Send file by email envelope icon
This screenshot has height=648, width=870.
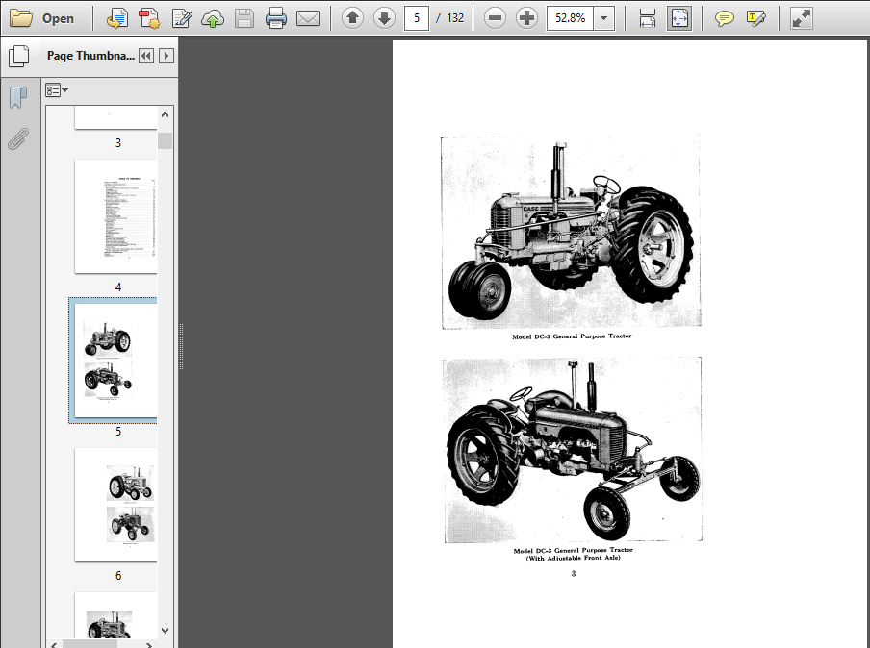pos(308,19)
